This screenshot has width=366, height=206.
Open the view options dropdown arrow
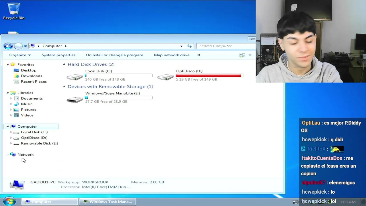250,55
